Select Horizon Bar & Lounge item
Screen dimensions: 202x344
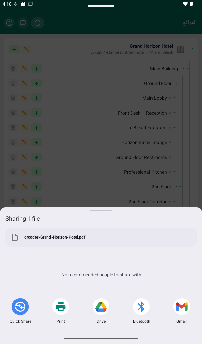click(144, 142)
